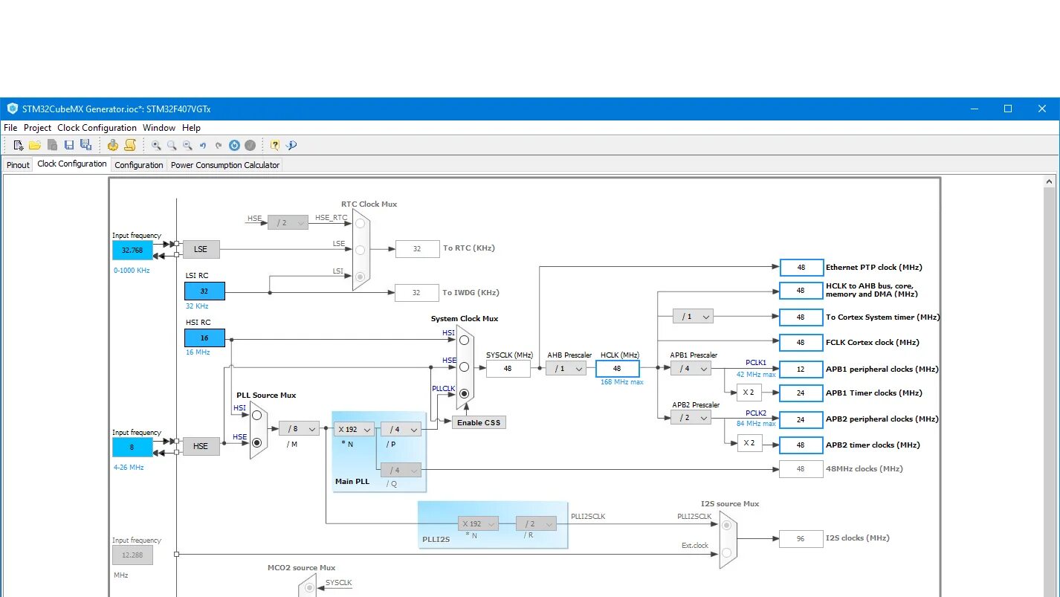The width and height of the screenshot is (1060, 597).
Task: Open help via yellow question mark icon
Action: [x=275, y=145]
